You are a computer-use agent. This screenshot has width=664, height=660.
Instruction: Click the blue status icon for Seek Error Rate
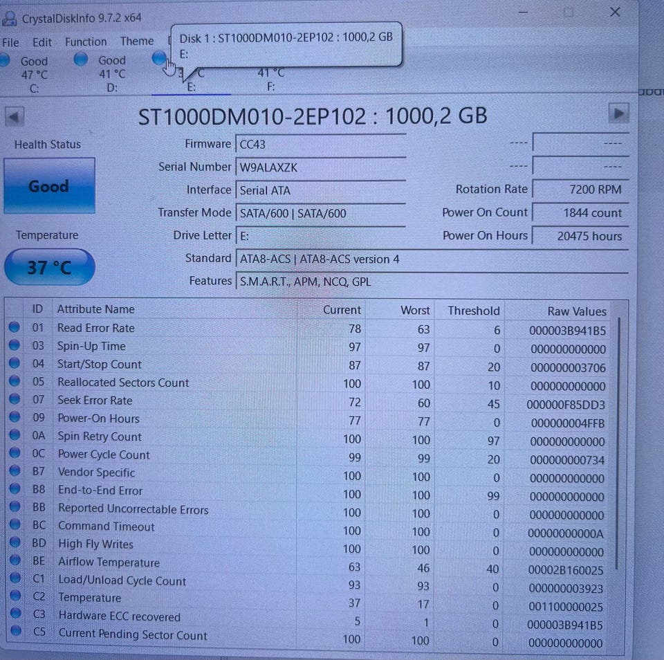tap(15, 399)
